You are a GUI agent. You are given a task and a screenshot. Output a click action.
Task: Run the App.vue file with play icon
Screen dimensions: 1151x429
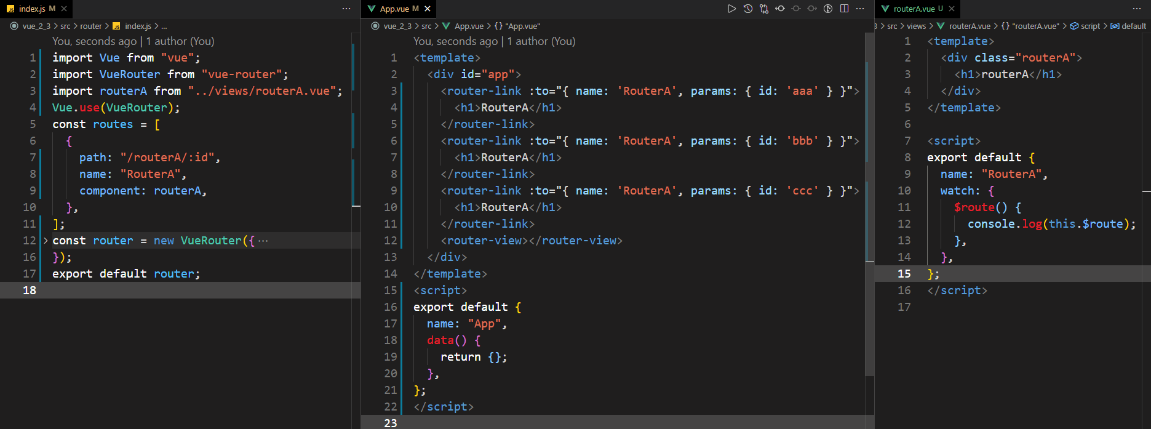tap(731, 9)
